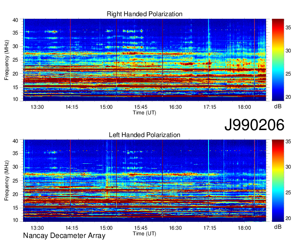Click the 30 MHz tick on upper plot
296x241 pixels.
click(x=15, y=46)
